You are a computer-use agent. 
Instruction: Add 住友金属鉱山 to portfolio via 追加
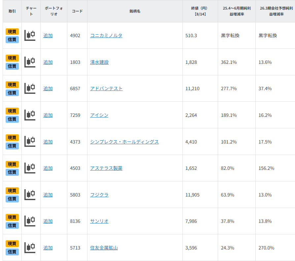(x=48, y=248)
